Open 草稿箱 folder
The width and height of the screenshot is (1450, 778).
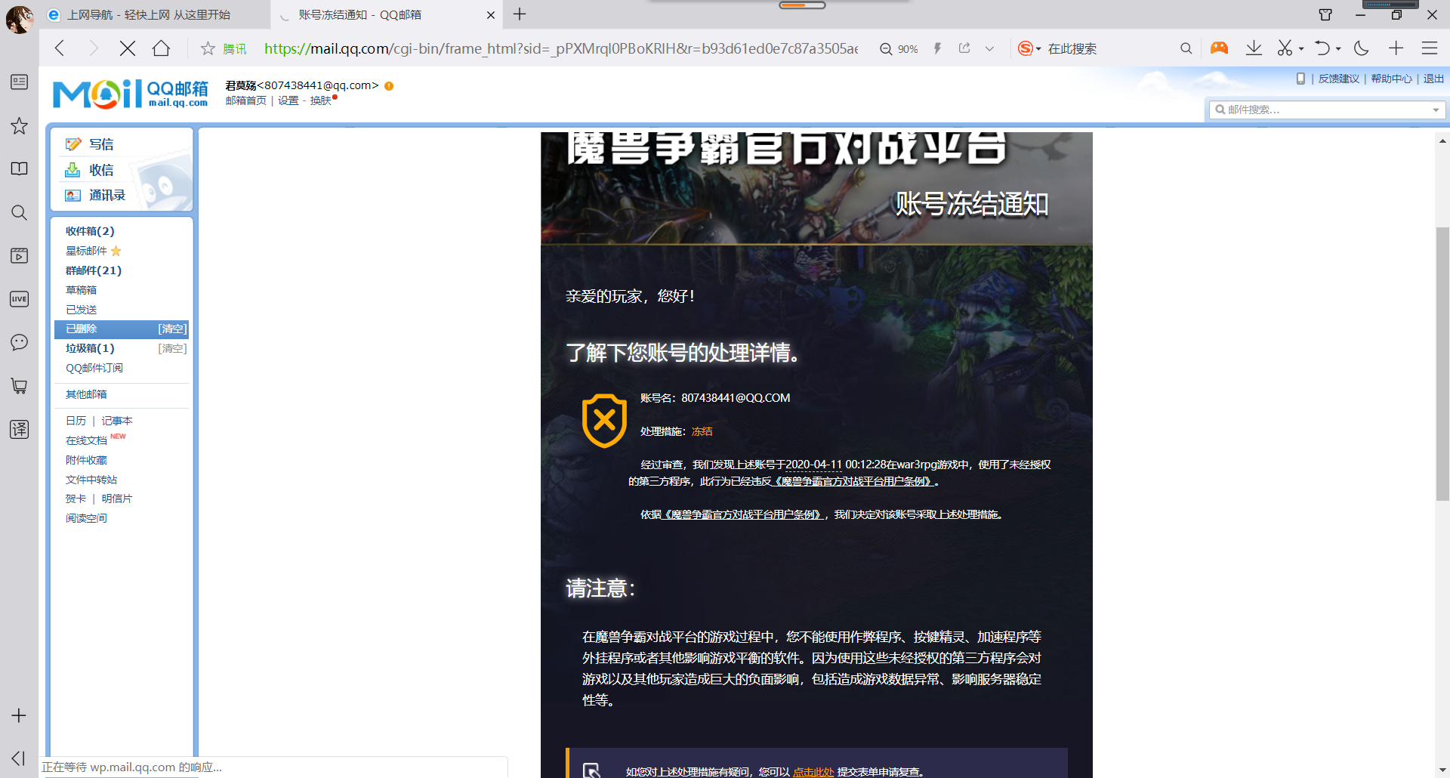(81, 290)
